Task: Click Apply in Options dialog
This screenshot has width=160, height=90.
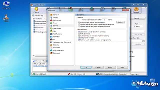Action: tap(110, 67)
